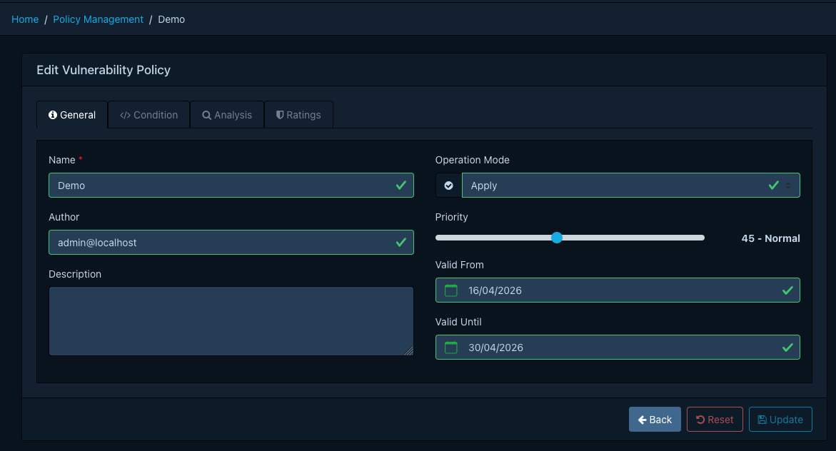Click the check-circle icon beside Operation Mode
The width and height of the screenshot is (836, 451).
pyautogui.click(x=448, y=186)
